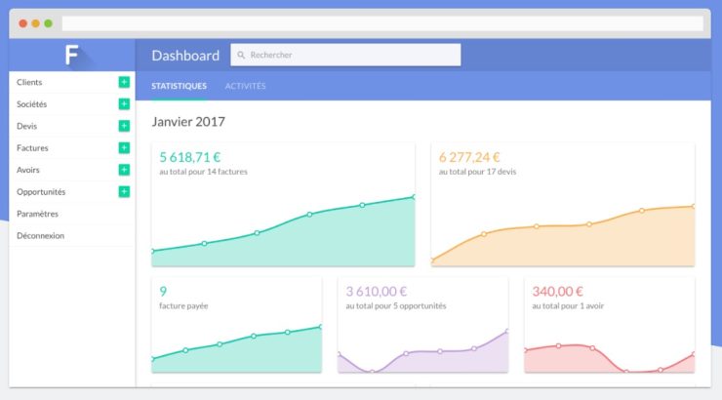Add a new Société with plus icon
722x400 pixels.
coord(124,103)
